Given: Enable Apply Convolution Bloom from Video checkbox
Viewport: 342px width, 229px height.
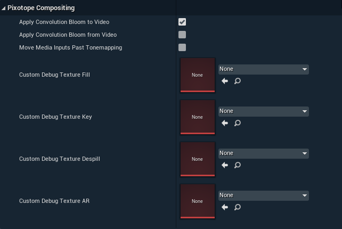Looking at the screenshot, I should coord(182,35).
